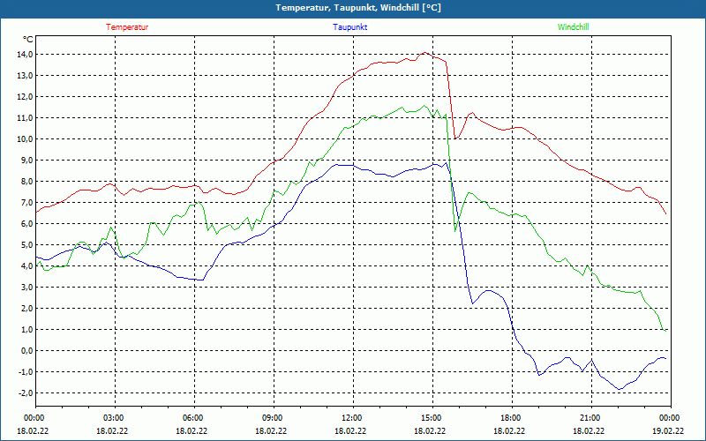Click the 9,0 y-axis value
706x441 pixels.
pyautogui.click(x=27, y=161)
